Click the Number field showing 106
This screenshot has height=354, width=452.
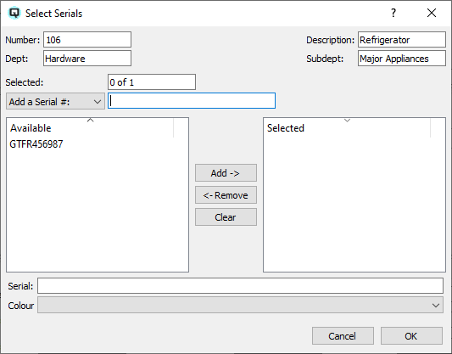tap(87, 40)
